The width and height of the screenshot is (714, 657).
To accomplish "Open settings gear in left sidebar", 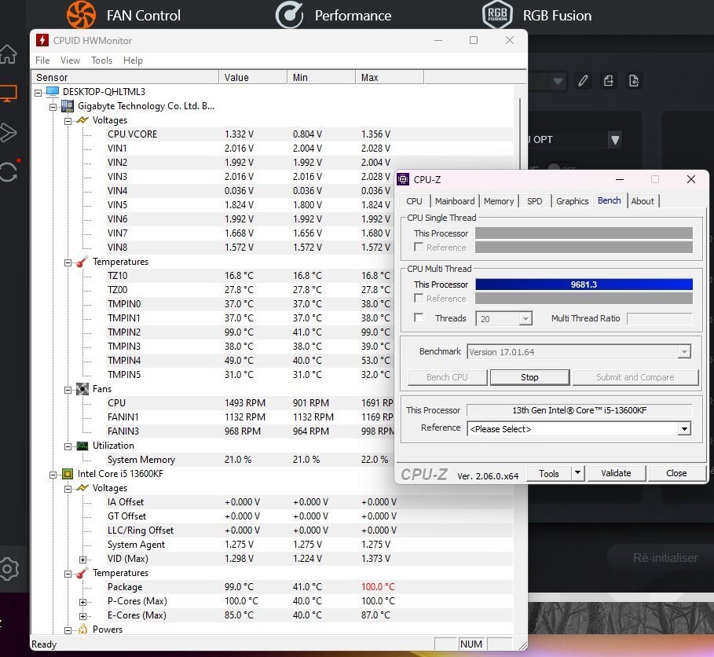I will click(x=8, y=567).
